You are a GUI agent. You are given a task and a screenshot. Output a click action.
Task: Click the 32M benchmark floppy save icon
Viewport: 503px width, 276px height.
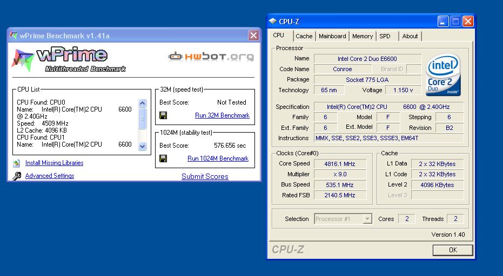click(x=163, y=115)
